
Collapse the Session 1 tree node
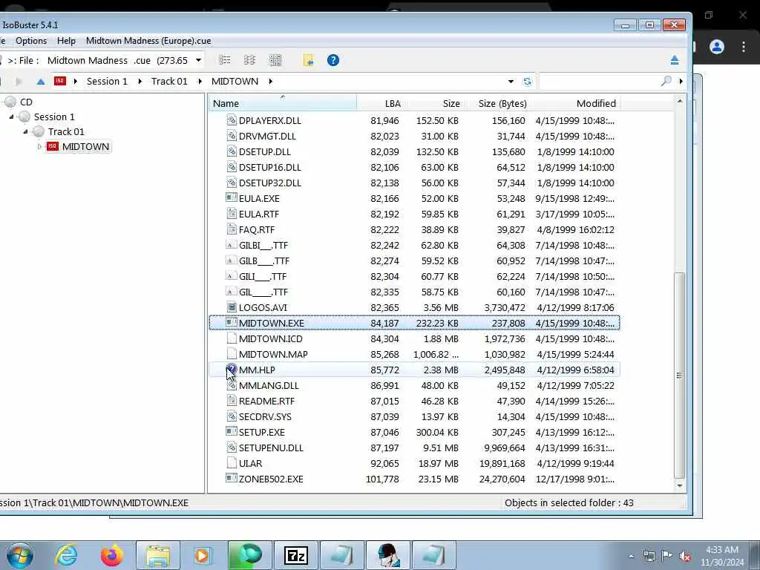pyautogui.click(x=11, y=117)
